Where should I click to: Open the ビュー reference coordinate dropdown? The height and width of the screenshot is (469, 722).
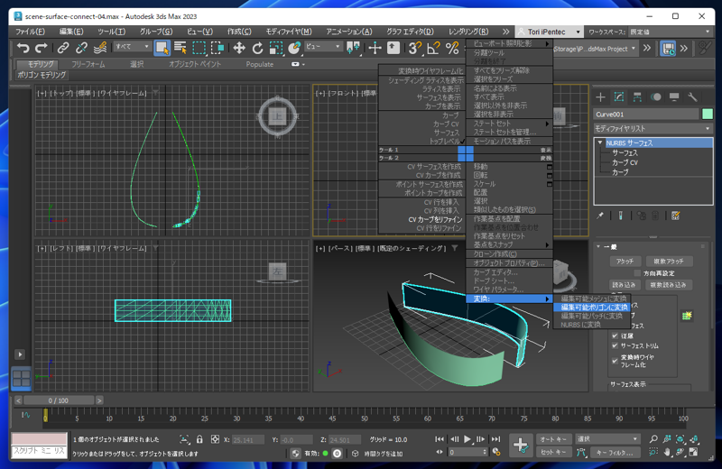pyautogui.click(x=323, y=47)
